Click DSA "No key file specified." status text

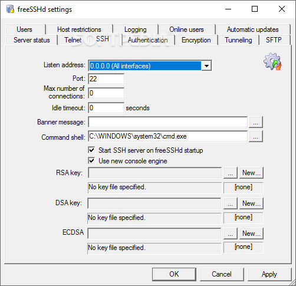pyautogui.click(x=117, y=218)
